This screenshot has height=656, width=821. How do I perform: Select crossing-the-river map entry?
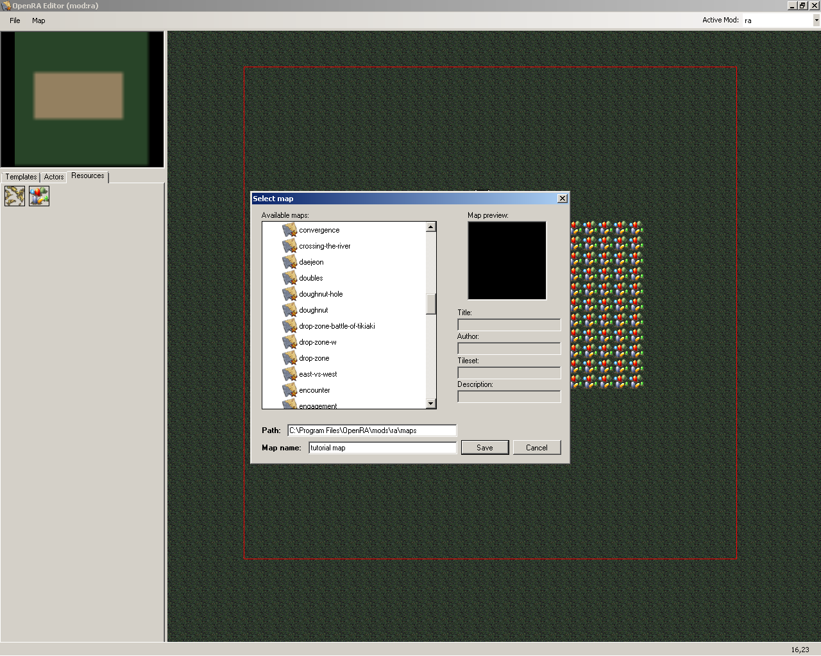point(325,246)
